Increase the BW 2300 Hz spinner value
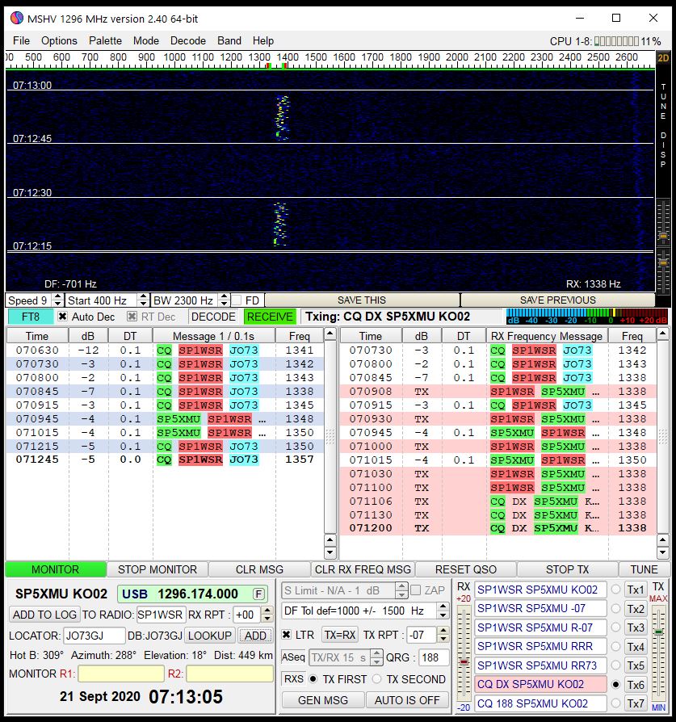This screenshot has width=676, height=722. pyautogui.click(x=225, y=297)
